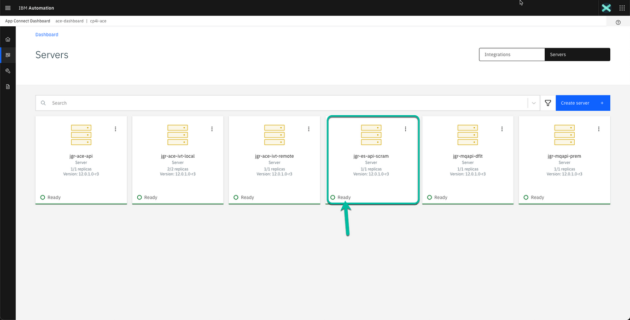This screenshot has width=630, height=320.
Task: Open overflow menu on jgr-ace-api card
Action: point(115,128)
